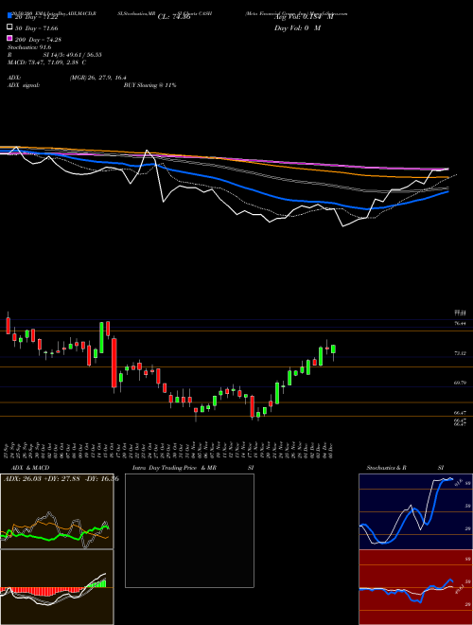Image resolution: width=473 pixels, height=625 pixels.
Task: Click the 'Intra Day Trading Price & MR' title
Action: pyautogui.click(x=174, y=468)
